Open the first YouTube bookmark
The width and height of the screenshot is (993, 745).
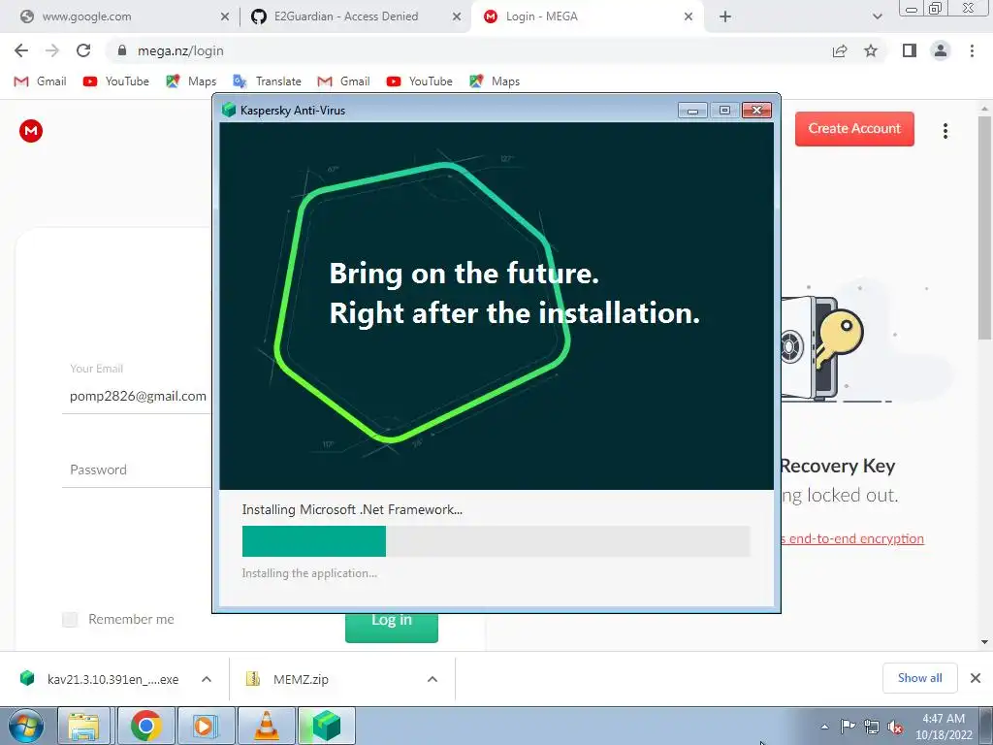(116, 81)
